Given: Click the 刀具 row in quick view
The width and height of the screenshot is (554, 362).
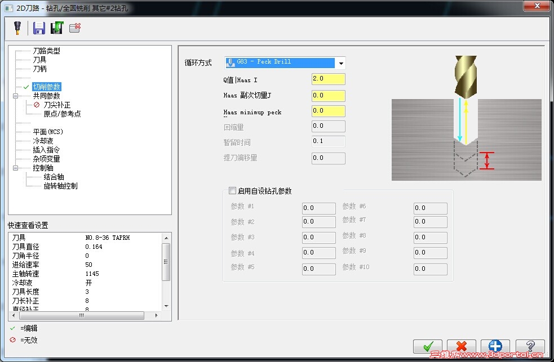Looking at the screenshot, I should point(85,238).
